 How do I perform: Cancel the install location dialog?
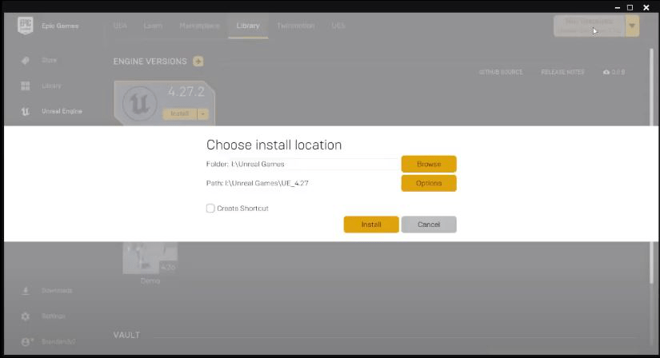[429, 225]
